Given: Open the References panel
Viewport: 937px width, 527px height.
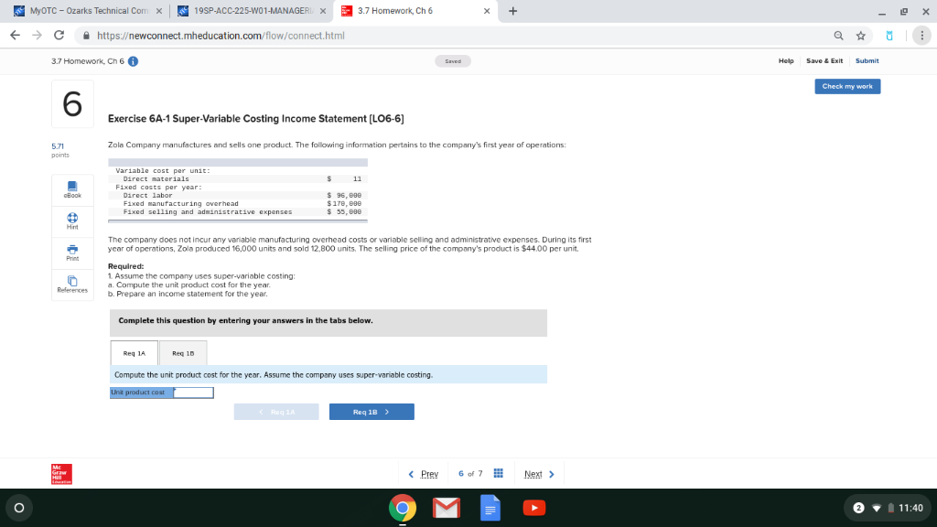Looking at the screenshot, I should (72, 285).
